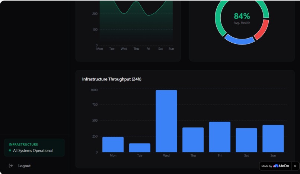Click the INFRASTRUCTURE status heading
This screenshot has width=300, height=174.
23,144
